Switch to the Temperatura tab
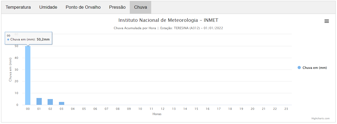Image resolution: width=337 pixels, height=124 pixels. click(18, 7)
